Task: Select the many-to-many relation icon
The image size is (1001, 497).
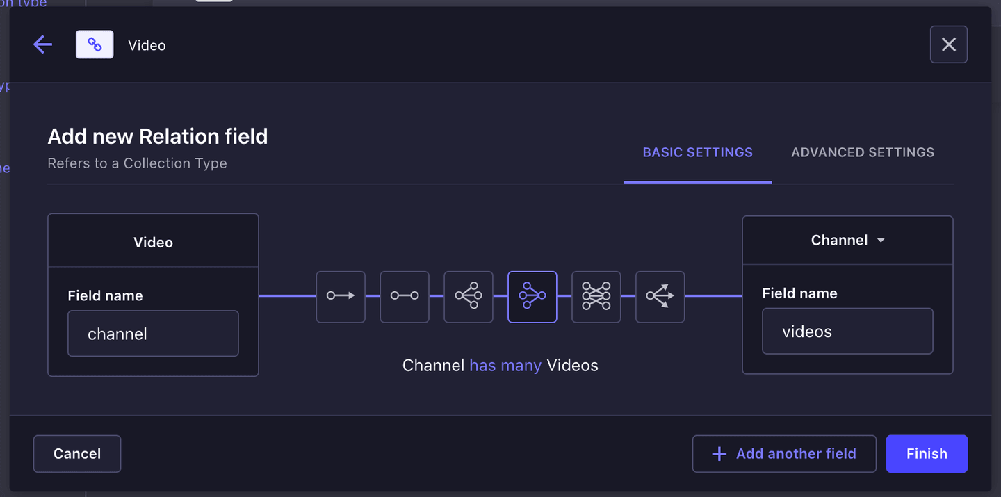Action: (596, 297)
